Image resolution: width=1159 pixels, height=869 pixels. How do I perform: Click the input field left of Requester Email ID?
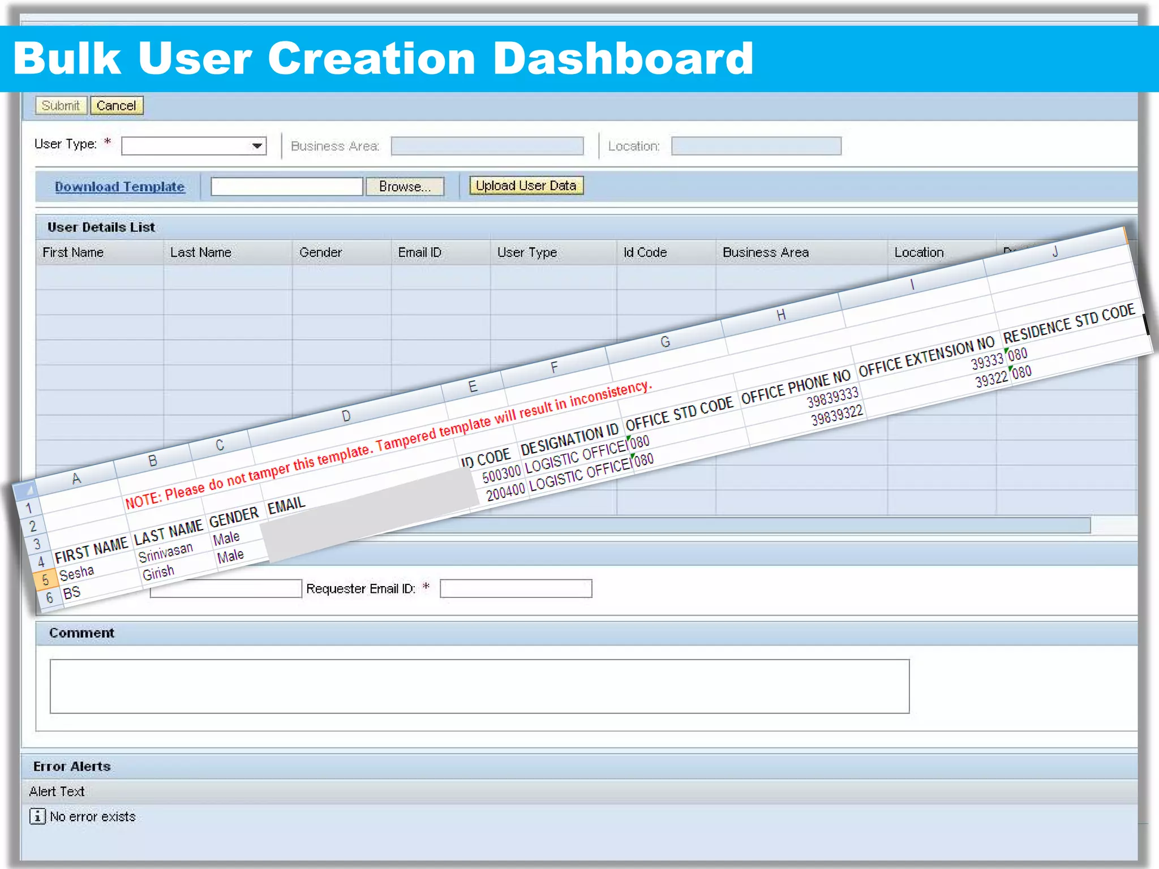[226, 588]
